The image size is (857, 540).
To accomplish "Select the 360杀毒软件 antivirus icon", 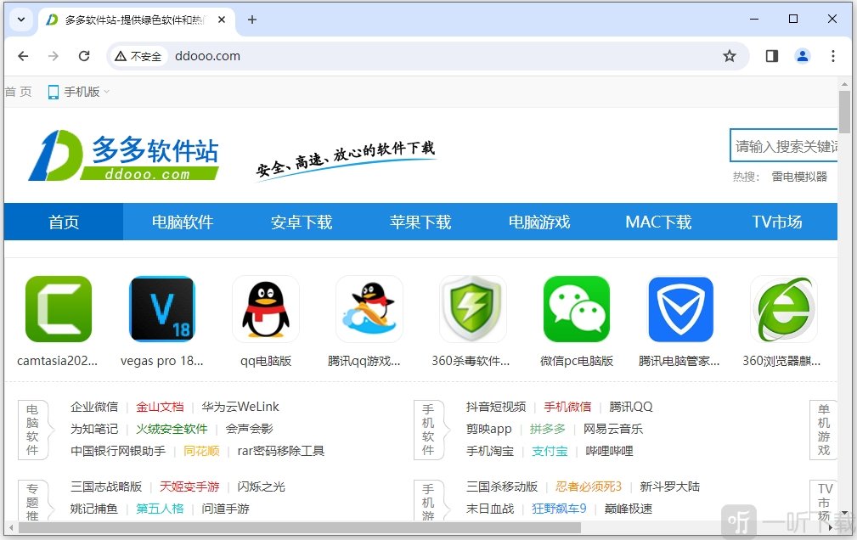I will pos(472,308).
